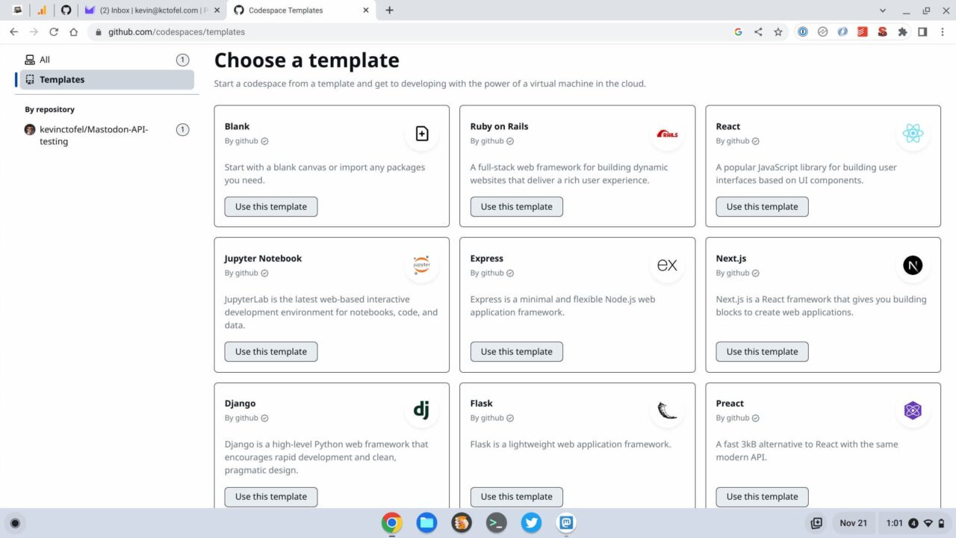Launch Chrome from the shelf
Screen dimensions: 956x538
392,523
